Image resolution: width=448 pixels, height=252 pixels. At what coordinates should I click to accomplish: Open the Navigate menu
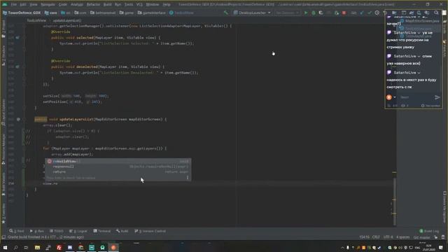click(x=48, y=5)
